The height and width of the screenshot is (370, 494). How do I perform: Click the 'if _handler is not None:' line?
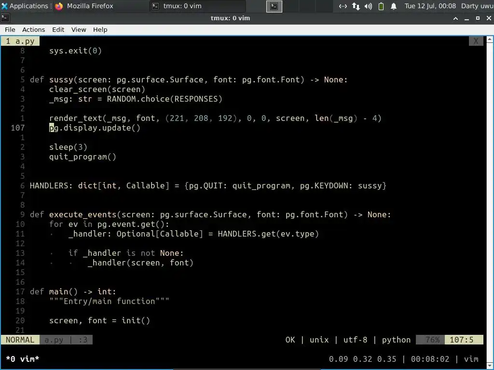pos(126,253)
